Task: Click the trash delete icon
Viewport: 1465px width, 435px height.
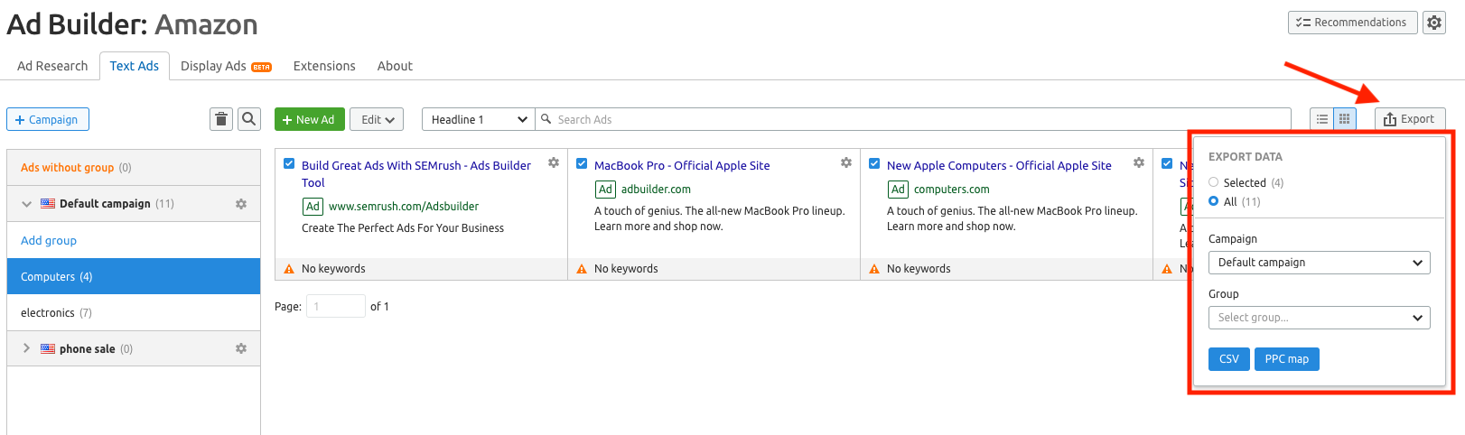Action: tap(221, 119)
